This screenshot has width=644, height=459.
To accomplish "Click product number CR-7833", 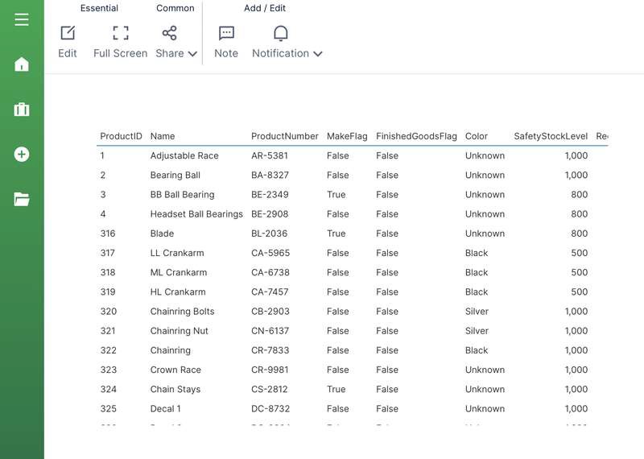I will point(270,350).
